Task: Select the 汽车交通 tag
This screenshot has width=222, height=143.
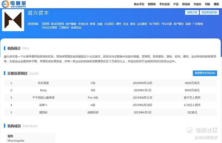Action: tap(167, 24)
